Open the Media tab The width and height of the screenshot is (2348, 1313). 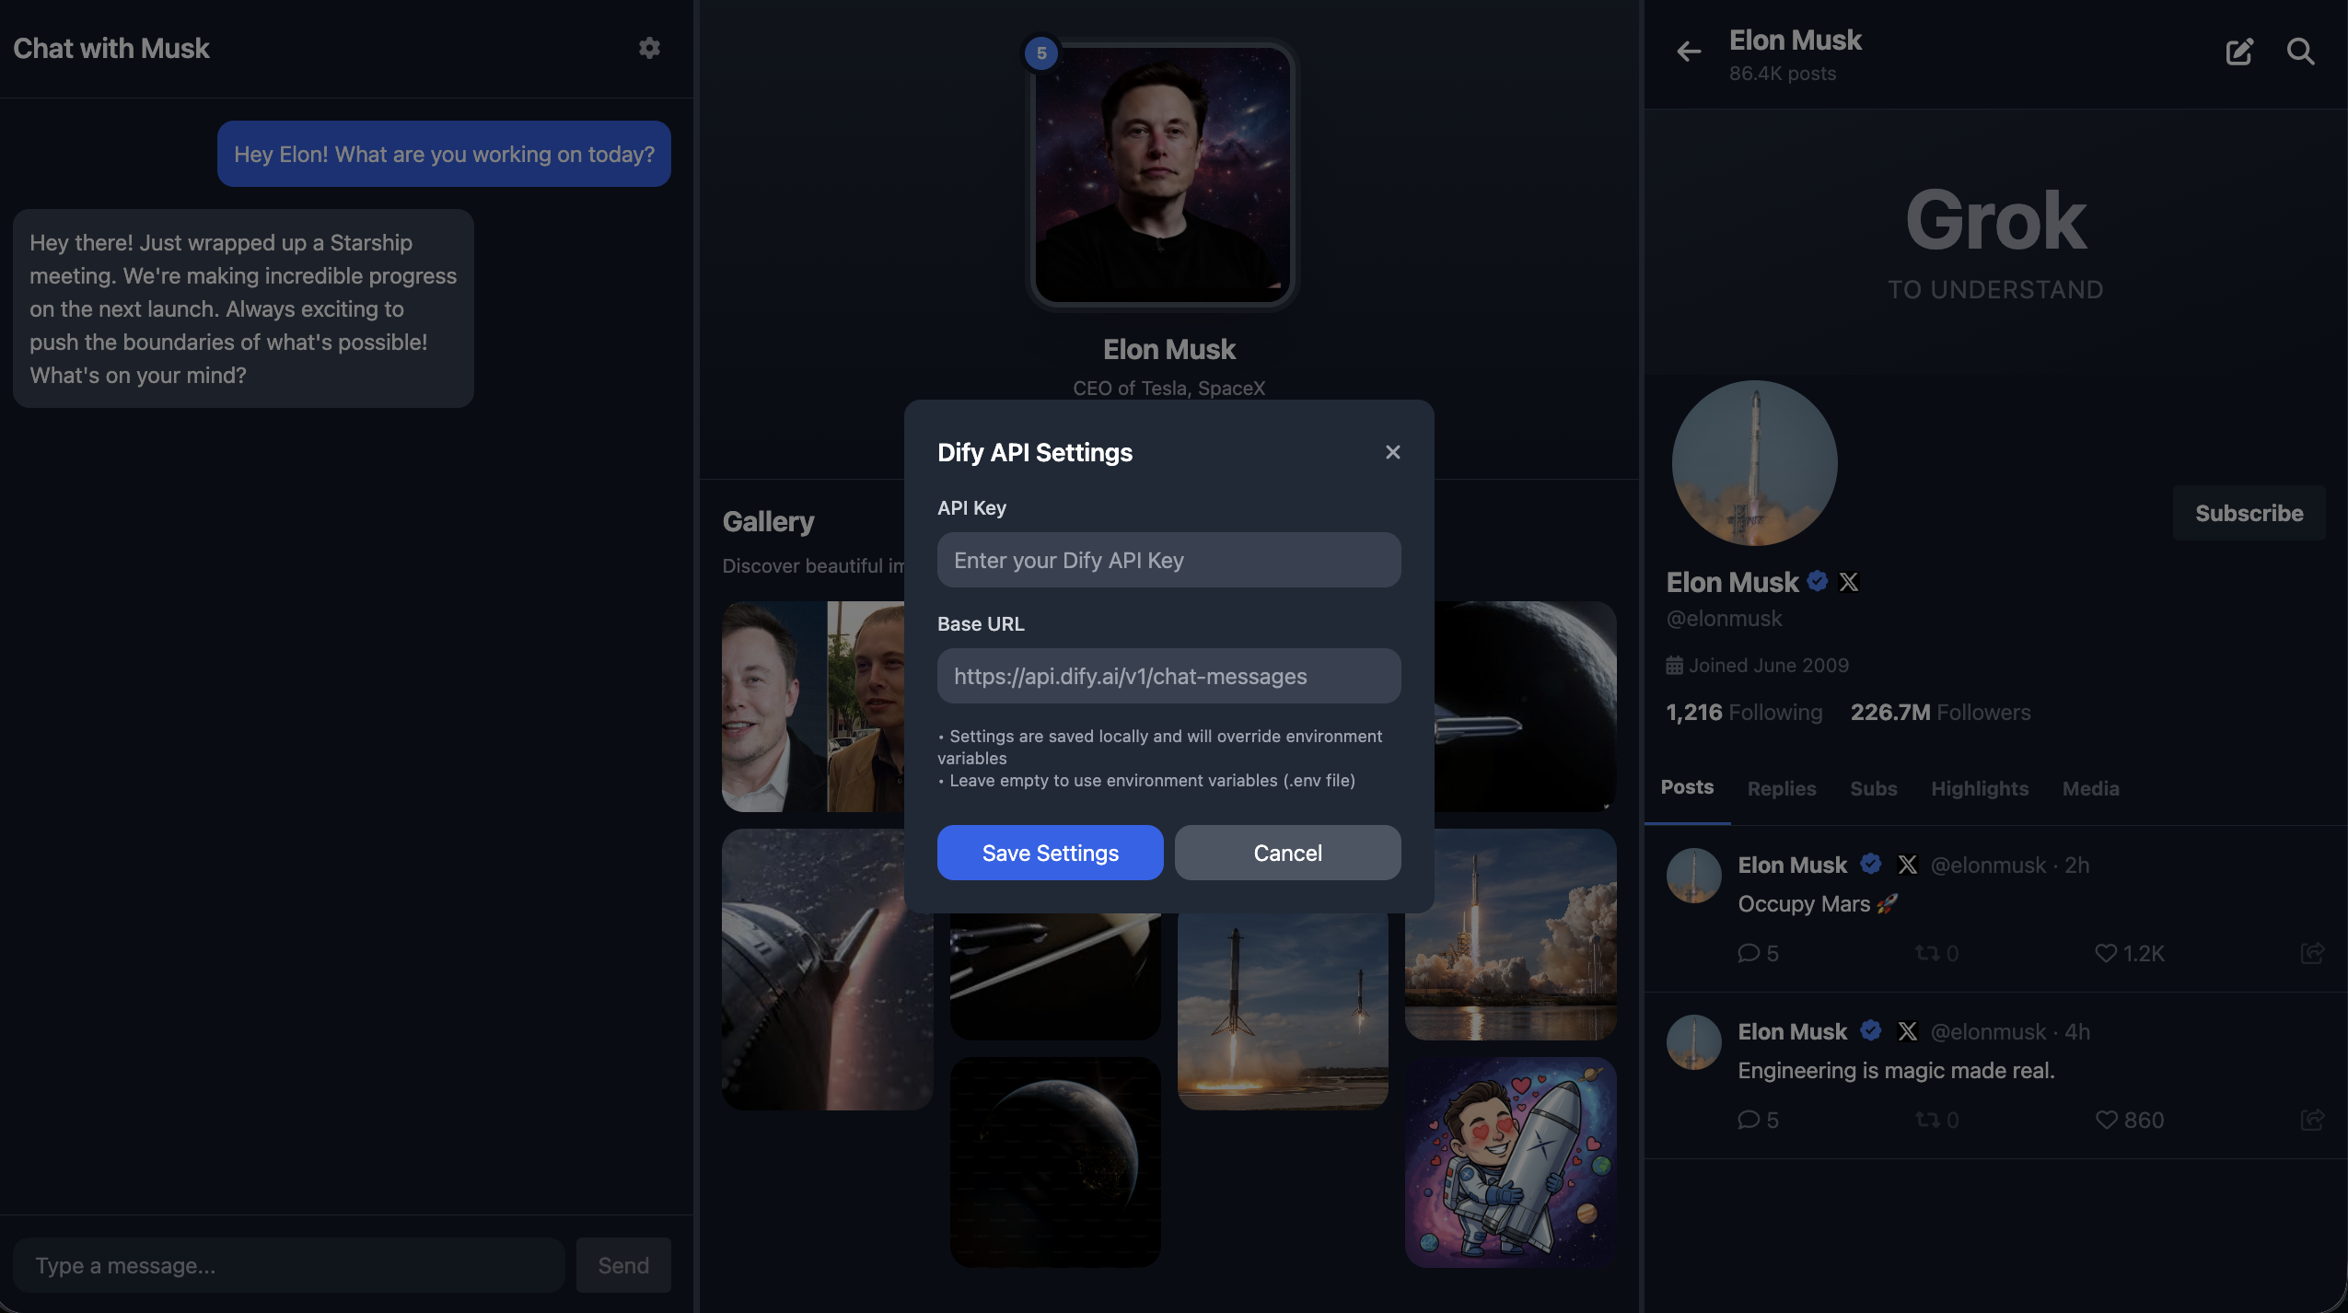click(x=2089, y=788)
